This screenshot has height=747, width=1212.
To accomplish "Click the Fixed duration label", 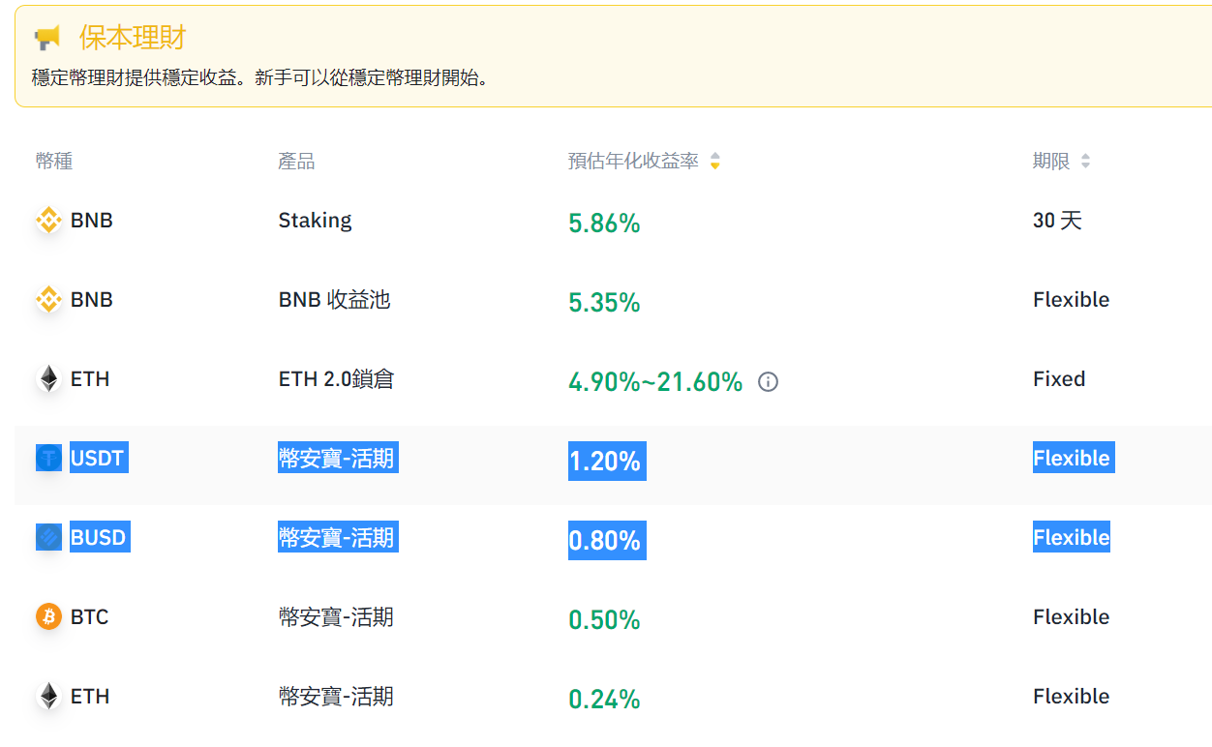I will pos(1059,379).
